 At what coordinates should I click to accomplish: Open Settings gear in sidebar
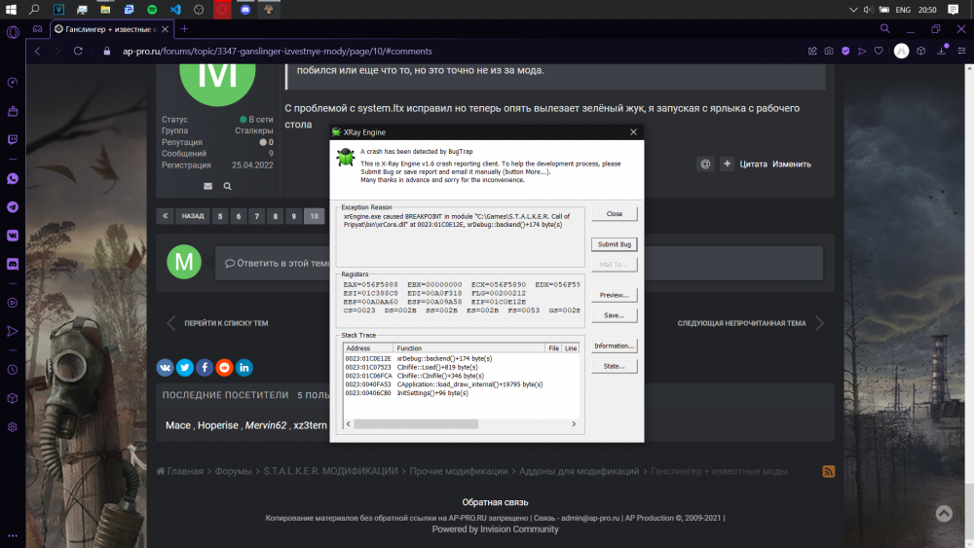coord(13,427)
